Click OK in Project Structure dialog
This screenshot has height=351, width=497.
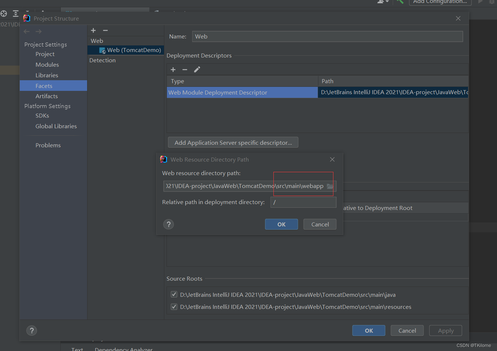[x=369, y=330]
